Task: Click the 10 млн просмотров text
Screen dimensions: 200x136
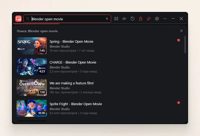Action: pos(63,51)
